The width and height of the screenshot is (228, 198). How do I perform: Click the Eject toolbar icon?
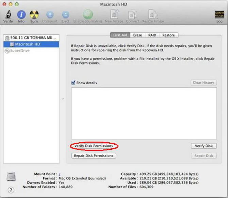pyautogui.click(x=65, y=15)
